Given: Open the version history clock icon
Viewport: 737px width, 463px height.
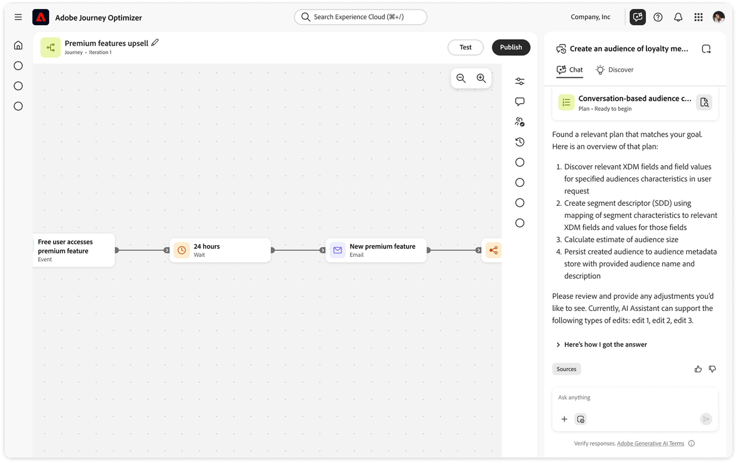Looking at the screenshot, I should tap(520, 142).
